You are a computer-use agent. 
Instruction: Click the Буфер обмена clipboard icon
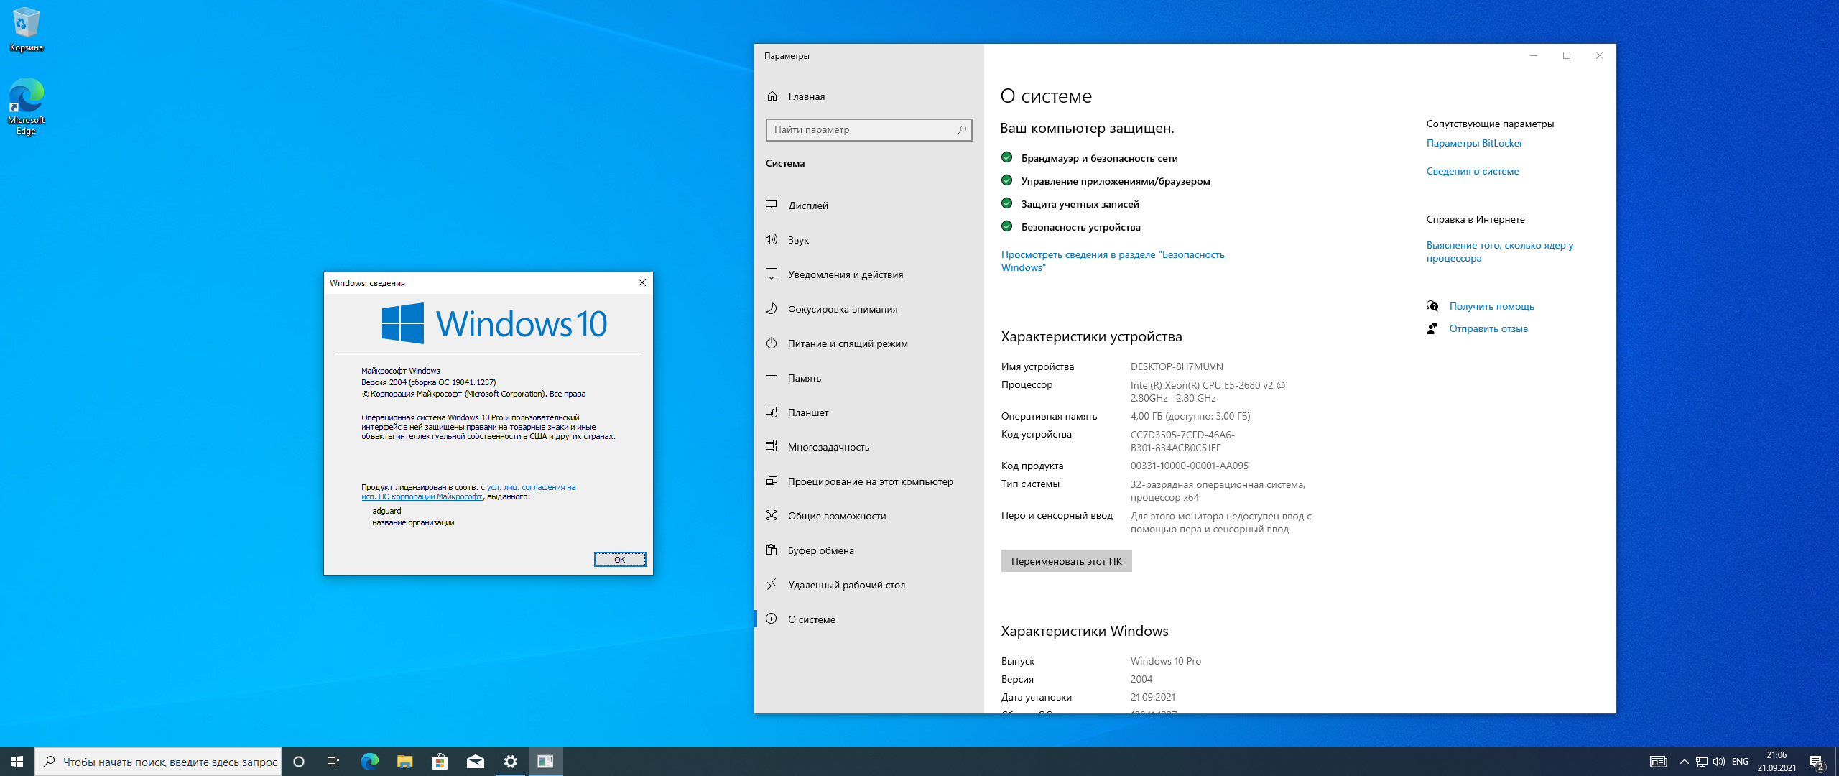pos(772,550)
